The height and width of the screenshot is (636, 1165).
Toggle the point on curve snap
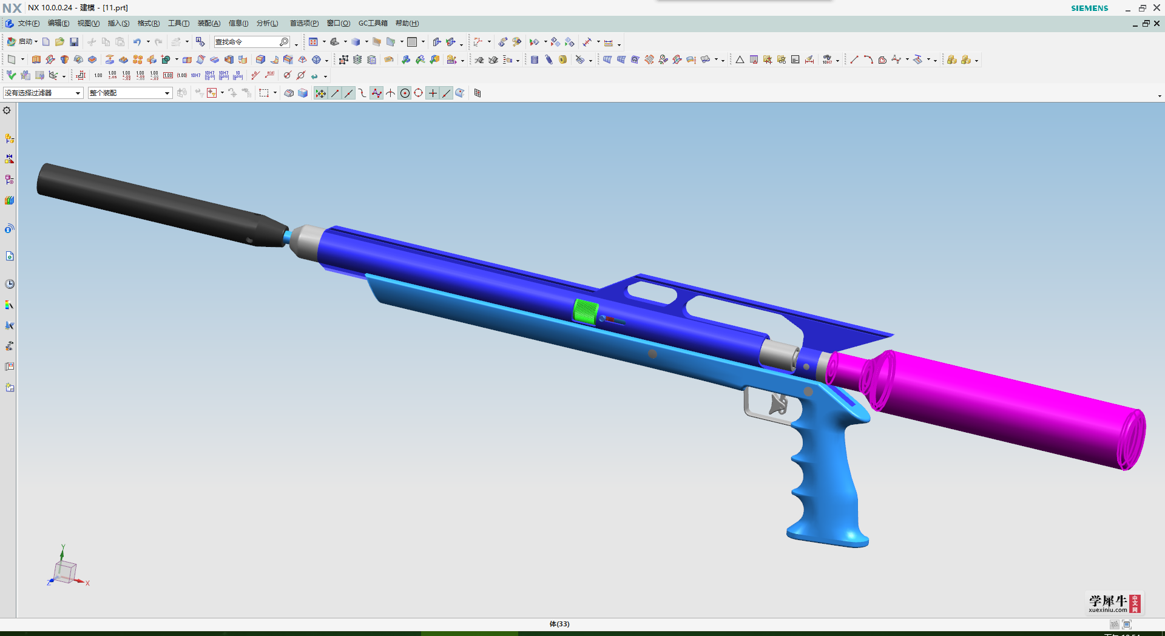(447, 93)
